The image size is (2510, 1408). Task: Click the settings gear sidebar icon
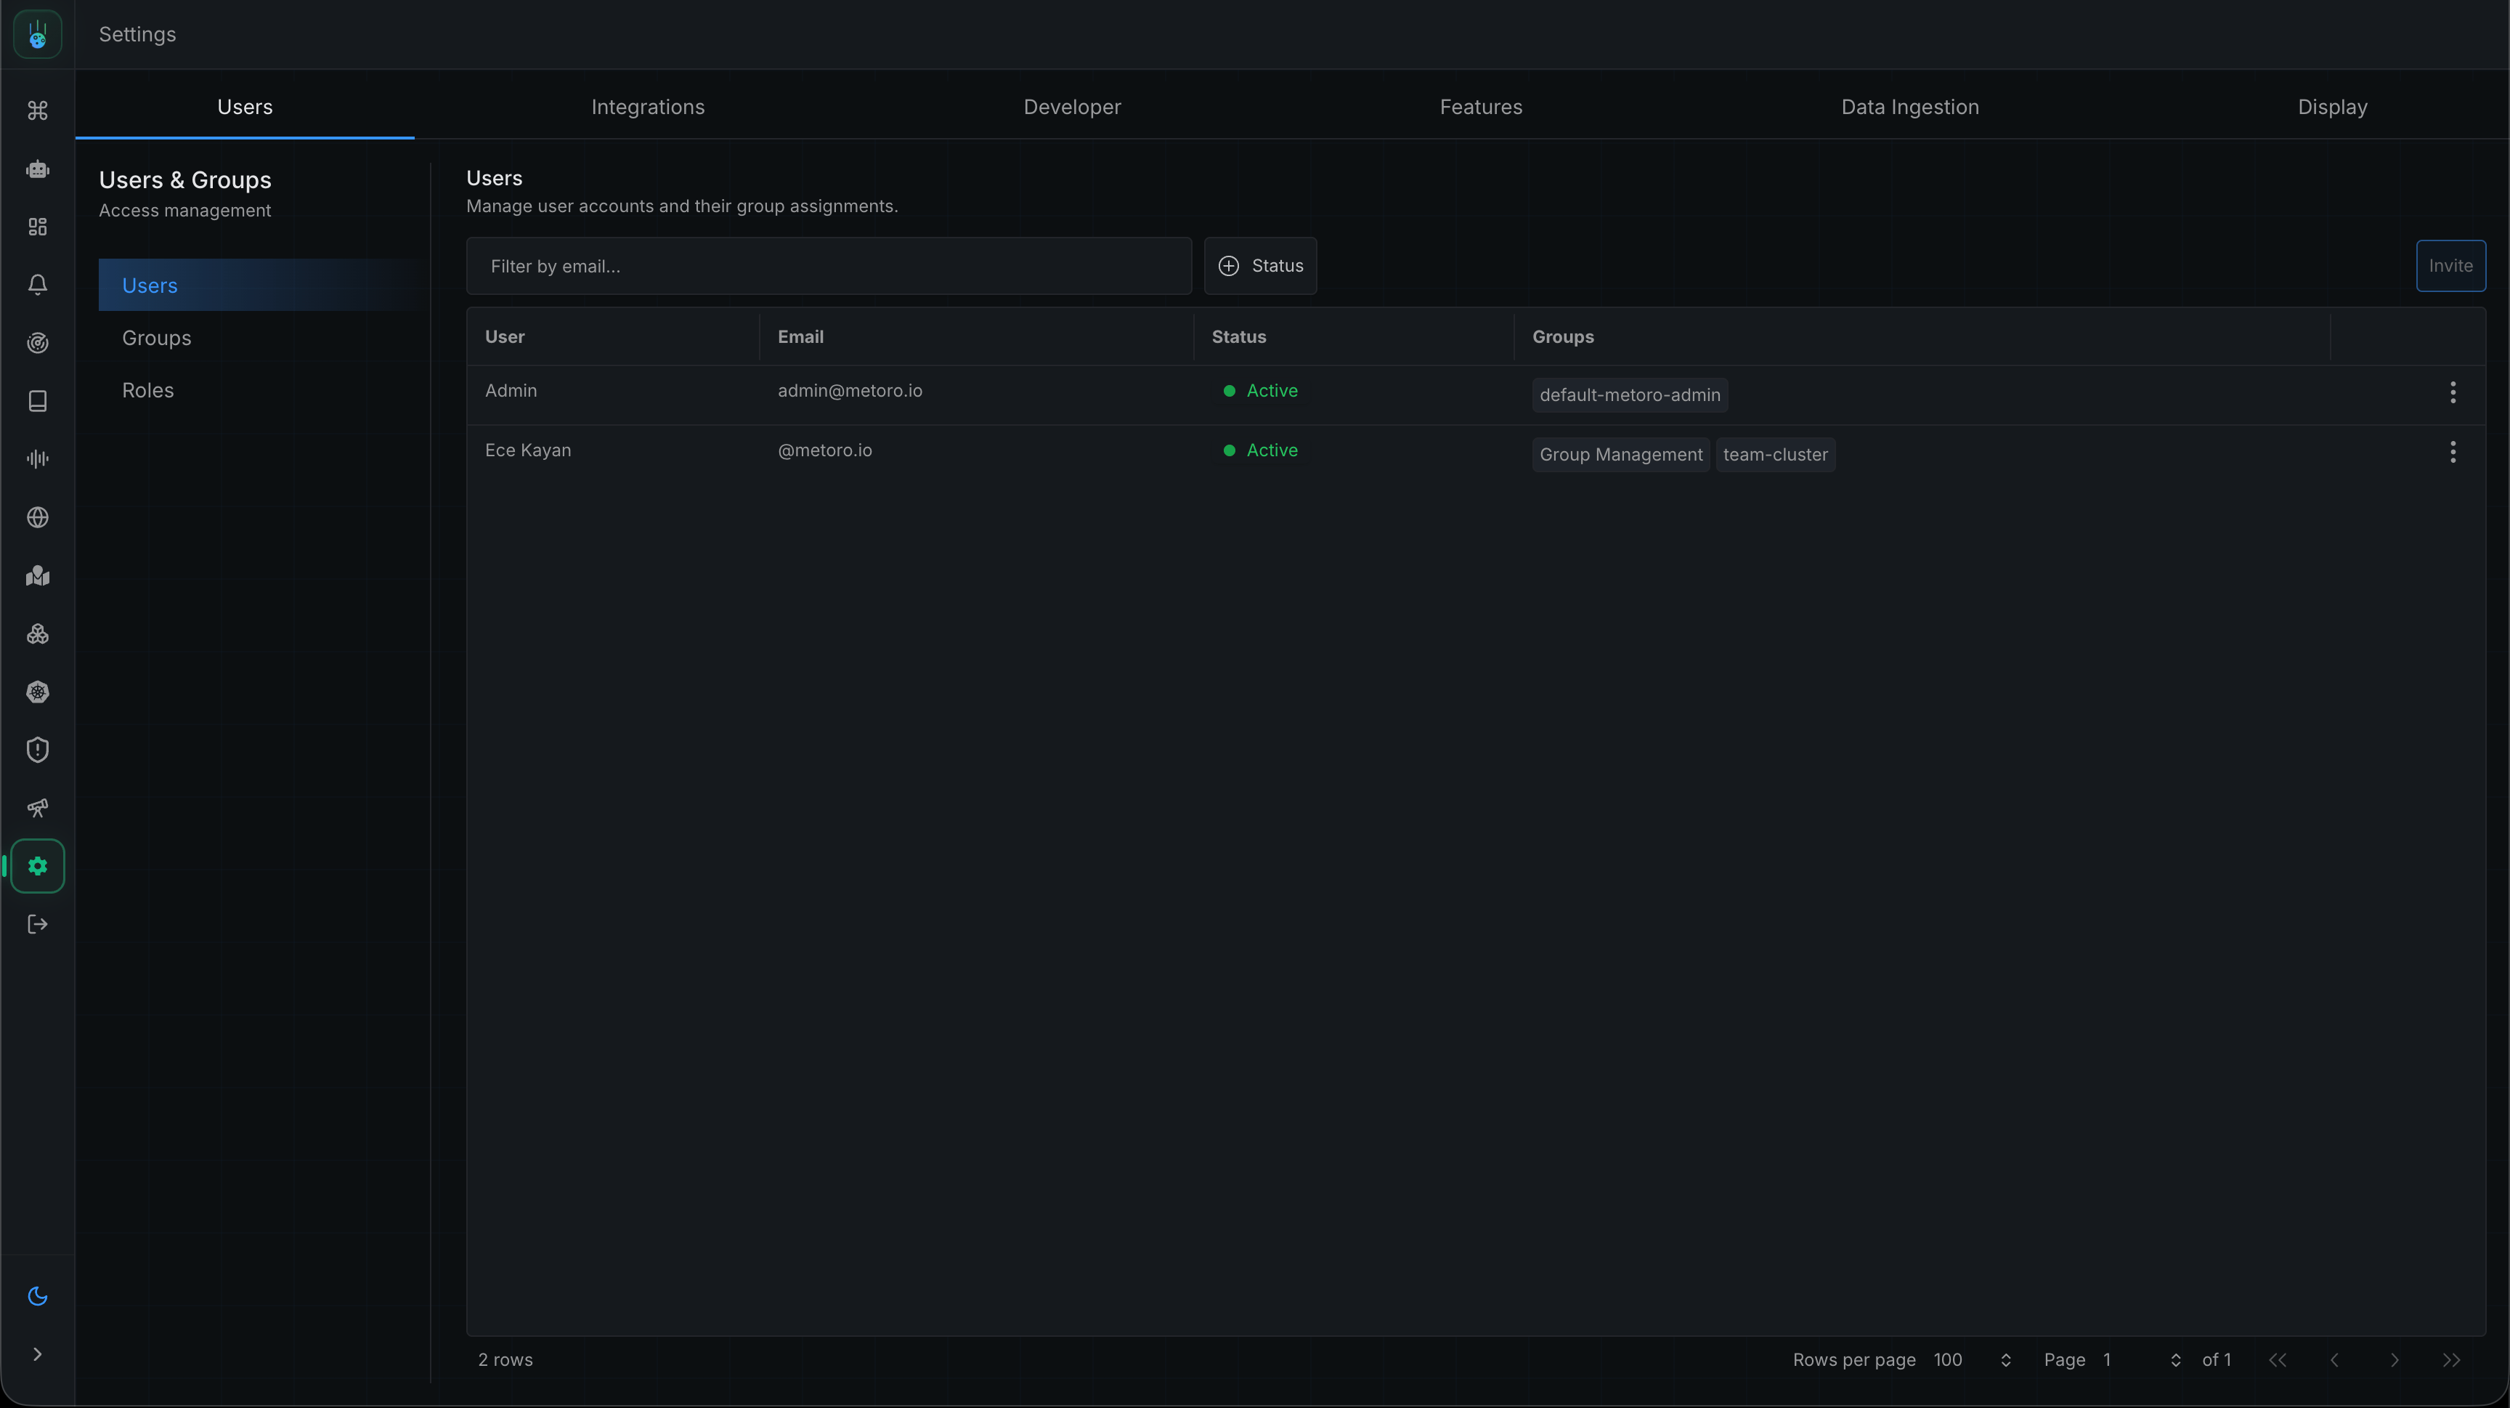[37, 866]
